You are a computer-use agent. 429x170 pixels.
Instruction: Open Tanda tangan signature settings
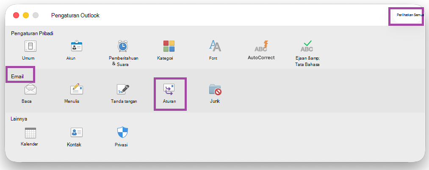click(x=123, y=89)
